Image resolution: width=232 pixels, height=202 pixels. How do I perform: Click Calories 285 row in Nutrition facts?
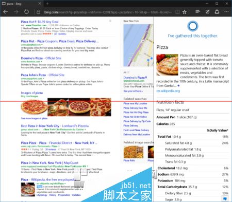click(x=193, y=124)
